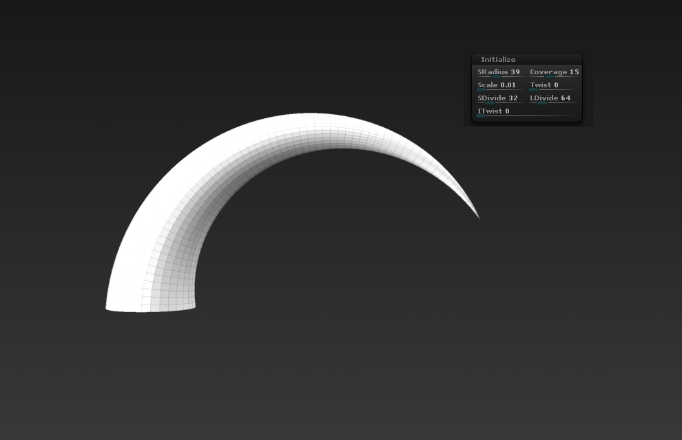Click the Twist slider handle

(x=534, y=89)
